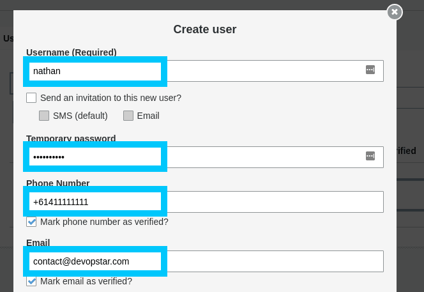This screenshot has height=292, width=424.
Task: Tick the Email invitation checkbox
Action: [128, 116]
